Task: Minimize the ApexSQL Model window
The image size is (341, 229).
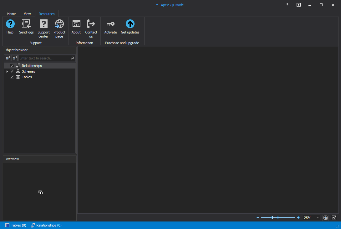Action: [x=310, y=5]
